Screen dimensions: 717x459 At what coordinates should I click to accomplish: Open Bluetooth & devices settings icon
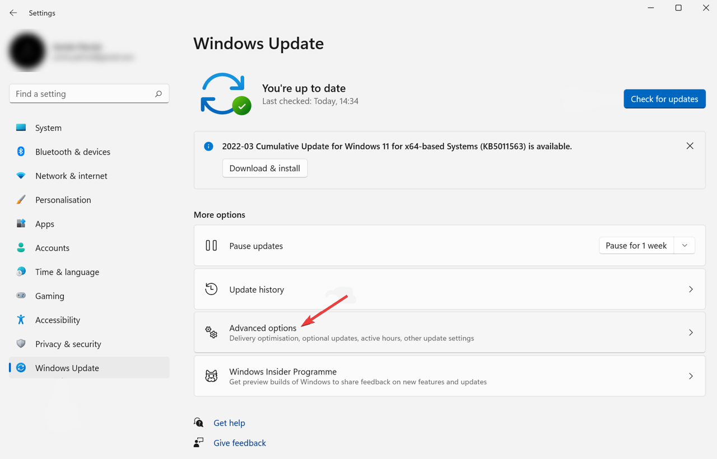21,152
